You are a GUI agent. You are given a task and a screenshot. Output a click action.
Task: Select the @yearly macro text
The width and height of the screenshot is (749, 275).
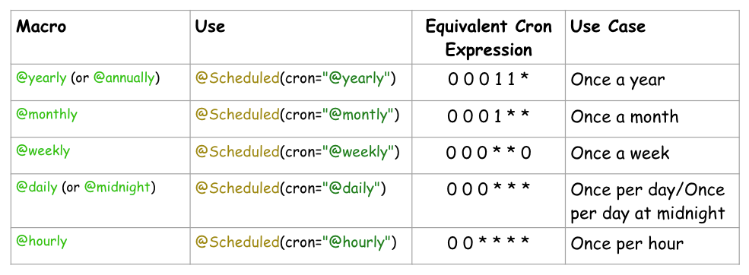42,79
